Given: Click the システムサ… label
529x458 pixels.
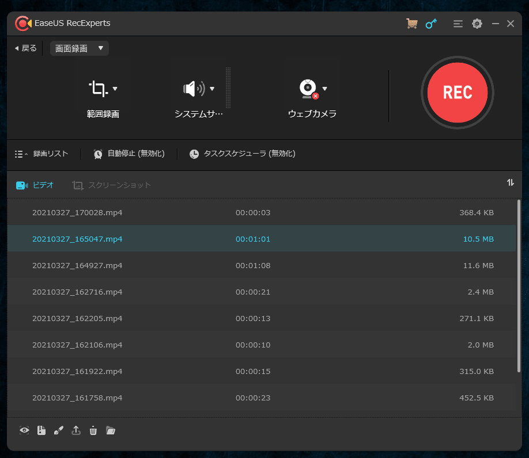Looking at the screenshot, I should pyautogui.click(x=198, y=114).
